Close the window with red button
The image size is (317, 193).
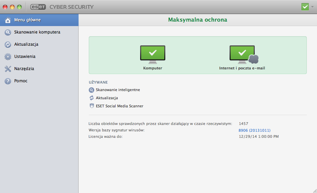coord(5,7)
